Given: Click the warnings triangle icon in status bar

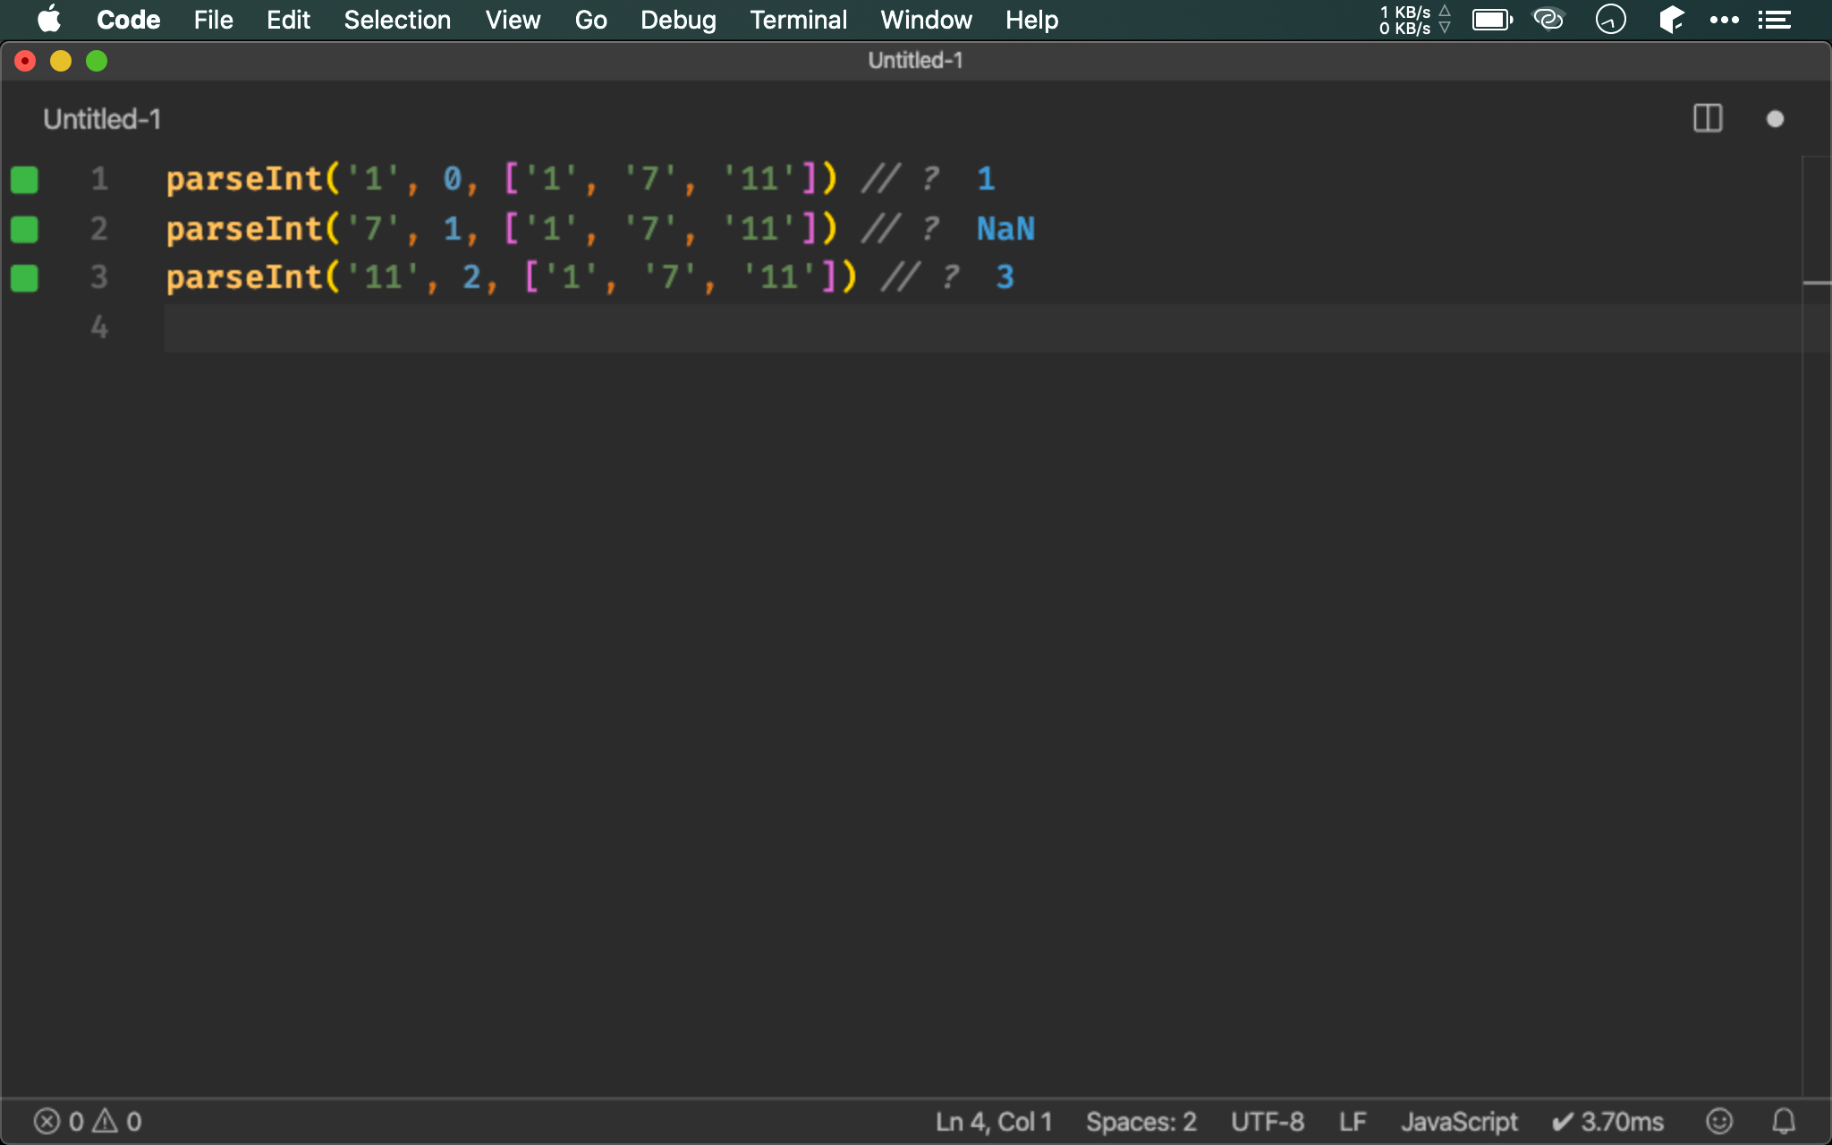Looking at the screenshot, I should (106, 1121).
